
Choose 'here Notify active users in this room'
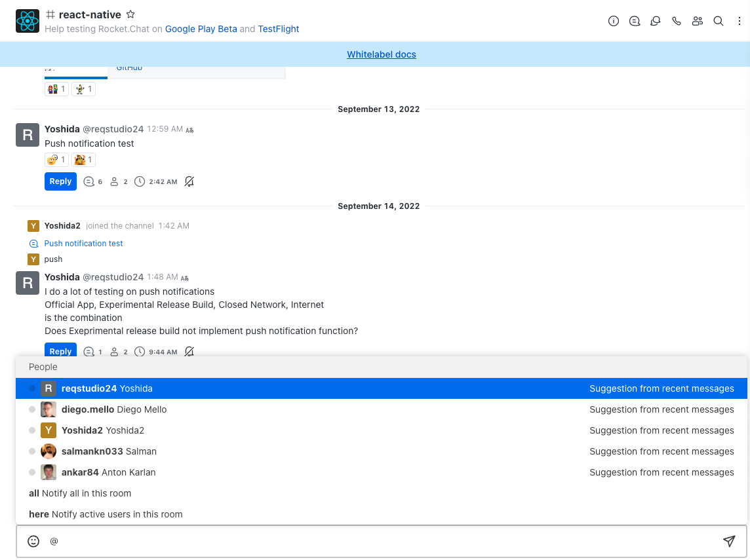pos(381,515)
